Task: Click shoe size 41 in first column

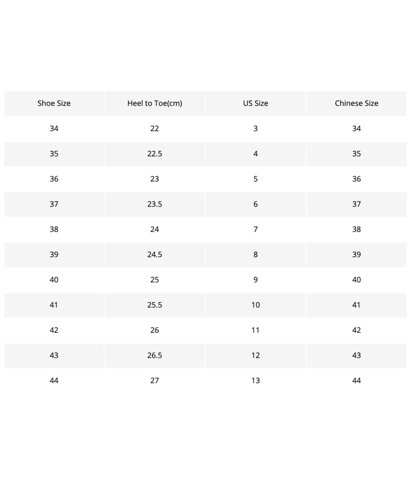Action: tap(54, 305)
